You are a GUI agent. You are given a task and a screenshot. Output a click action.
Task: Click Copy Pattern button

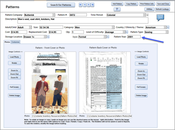131,4
